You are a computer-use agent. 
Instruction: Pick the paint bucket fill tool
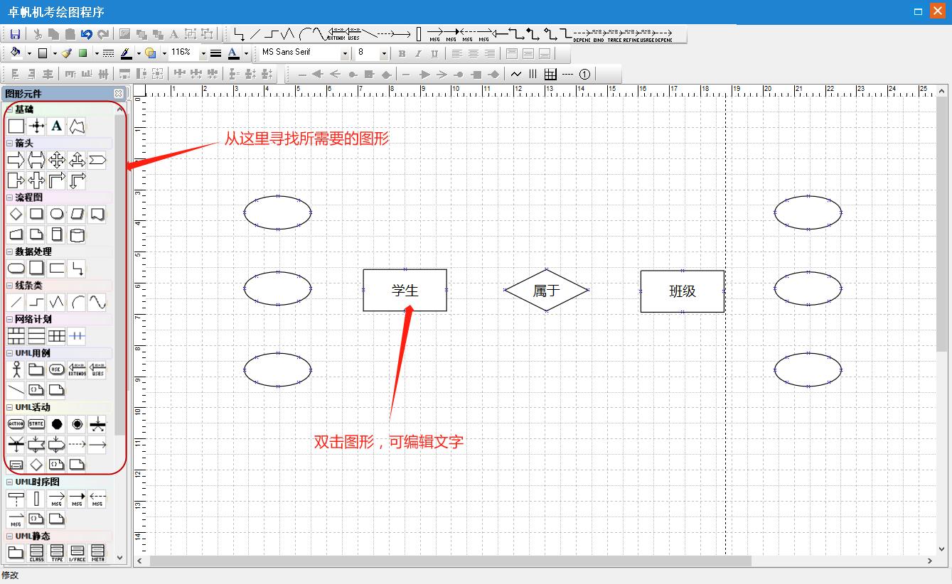[16, 53]
